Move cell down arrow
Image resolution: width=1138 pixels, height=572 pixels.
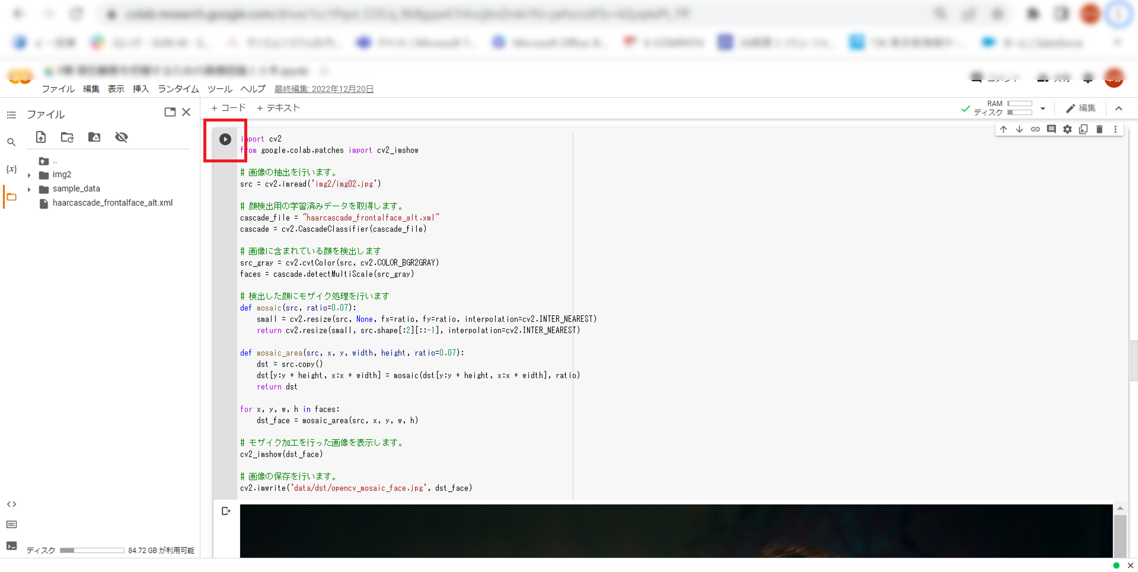click(1019, 129)
